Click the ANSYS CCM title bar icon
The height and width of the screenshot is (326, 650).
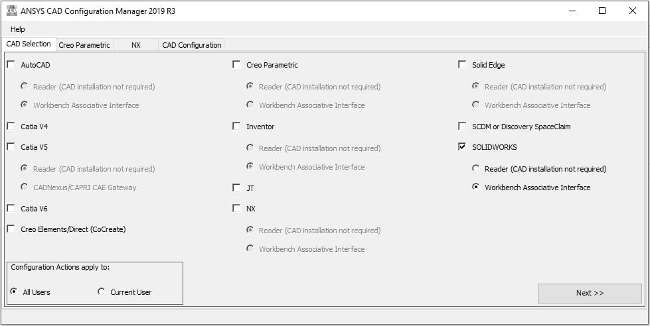point(11,11)
